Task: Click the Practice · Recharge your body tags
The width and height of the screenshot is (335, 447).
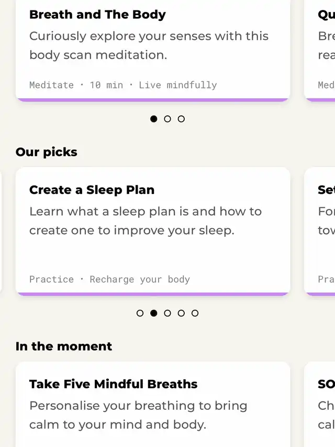Action: (x=109, y=279)
